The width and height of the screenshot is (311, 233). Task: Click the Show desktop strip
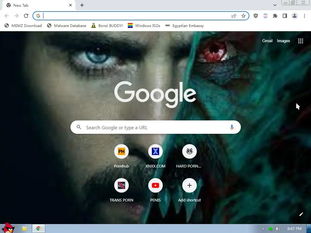point(309,229)
